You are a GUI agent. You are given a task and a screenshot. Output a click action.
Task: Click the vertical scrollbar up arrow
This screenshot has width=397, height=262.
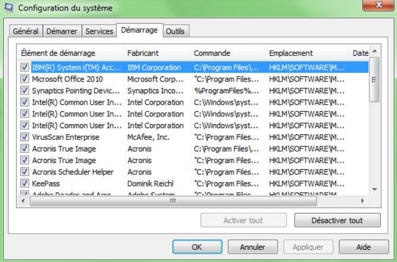click(374, 51)
